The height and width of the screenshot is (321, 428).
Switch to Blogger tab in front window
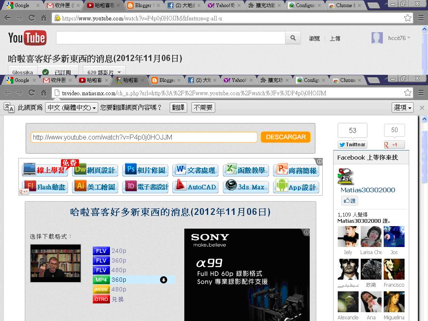coord(166,80)
